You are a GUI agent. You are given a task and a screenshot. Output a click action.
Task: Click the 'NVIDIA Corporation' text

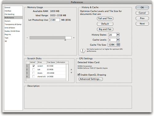(x=85, y=66)
